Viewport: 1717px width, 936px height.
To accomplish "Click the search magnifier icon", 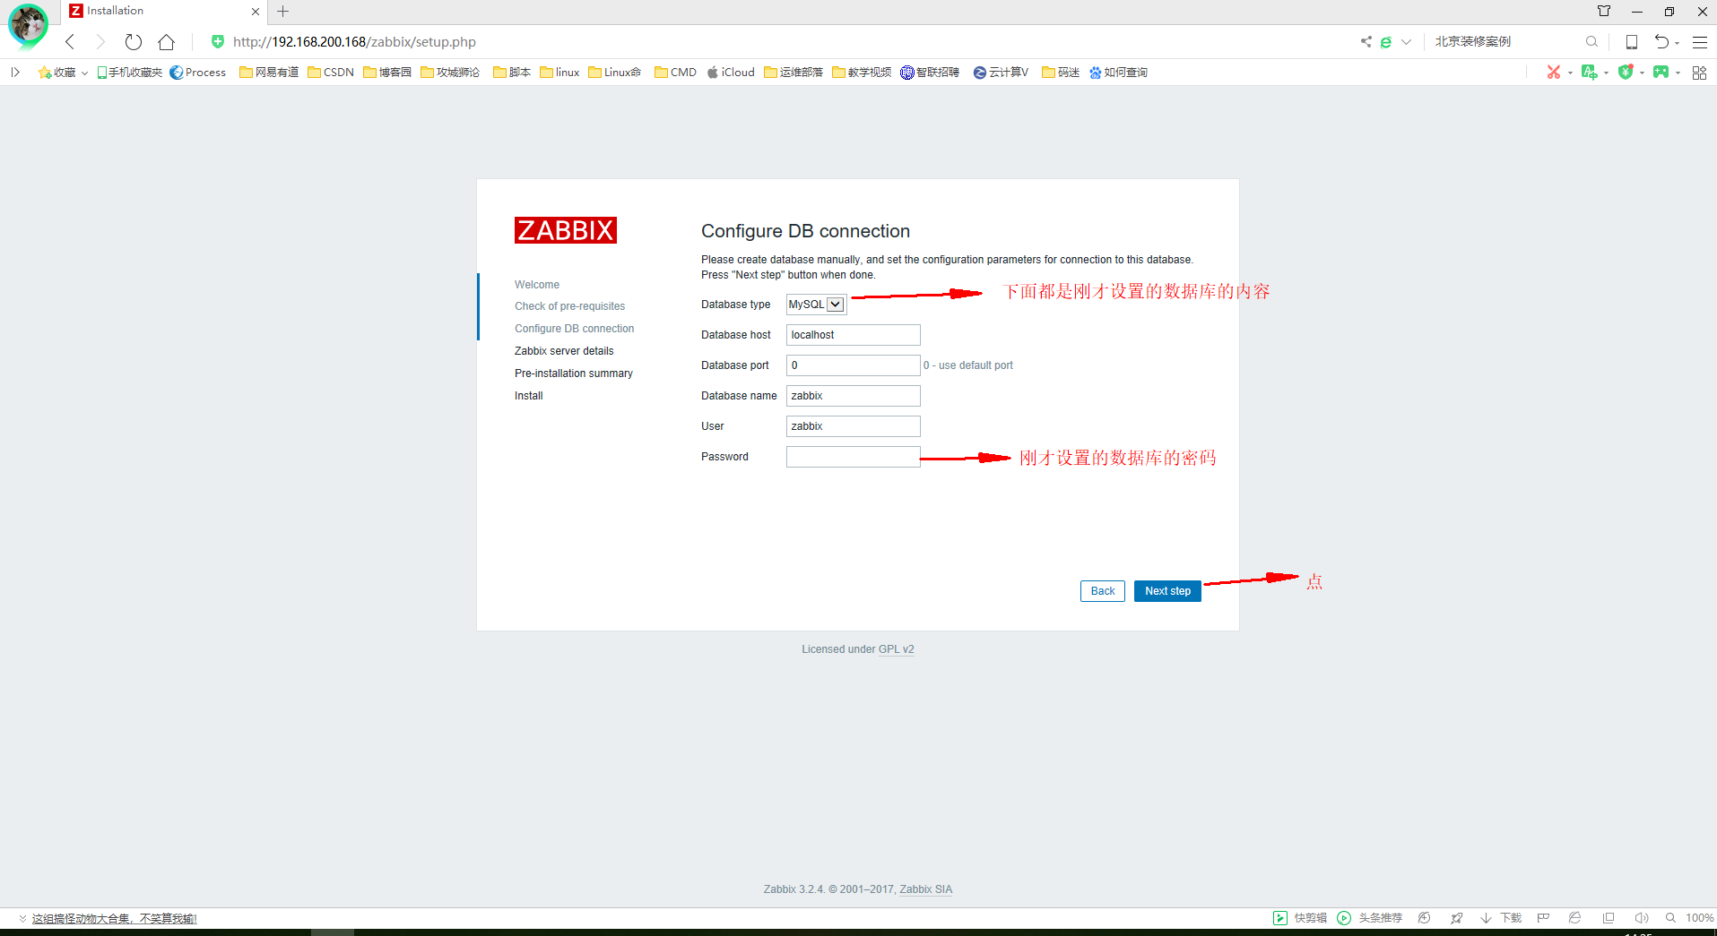I will [1591, 42].
